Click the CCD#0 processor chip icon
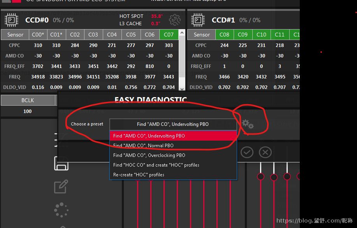357x228 pixels. pyautogui.click(x=11, y=20)
